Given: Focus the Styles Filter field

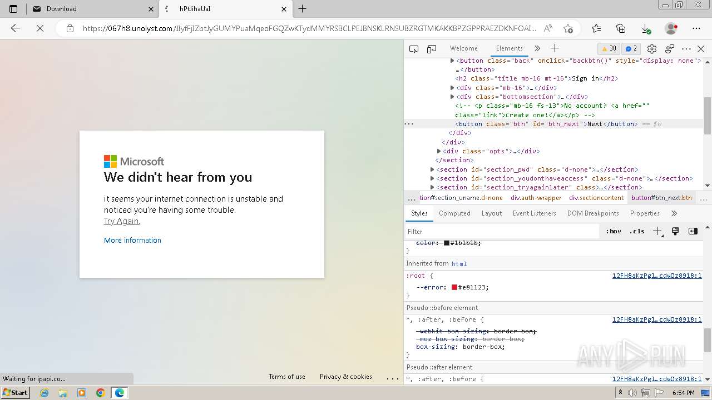Looking at the screenshot, I should [x=502, y=231].
